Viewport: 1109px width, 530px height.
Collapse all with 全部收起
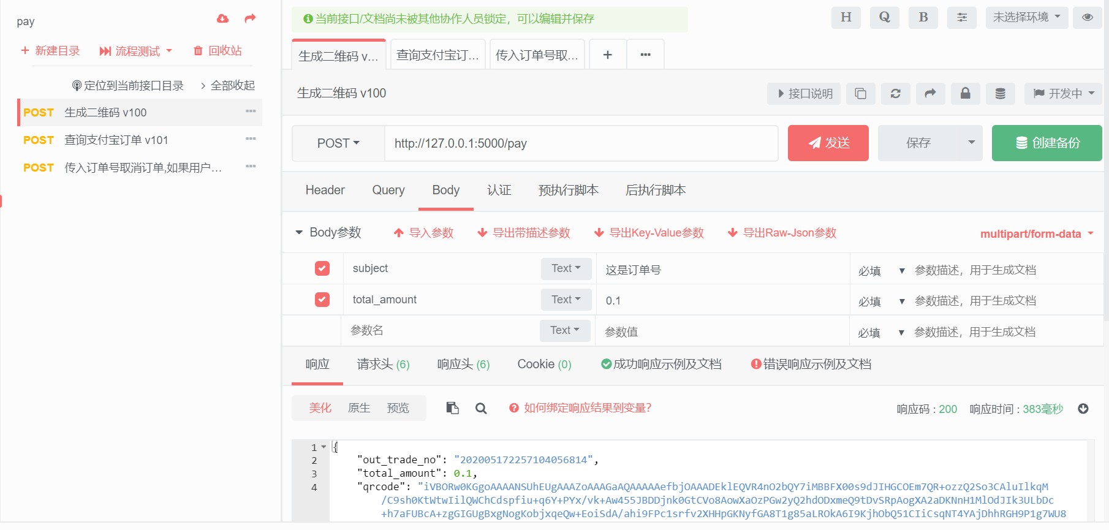[227, 86]
